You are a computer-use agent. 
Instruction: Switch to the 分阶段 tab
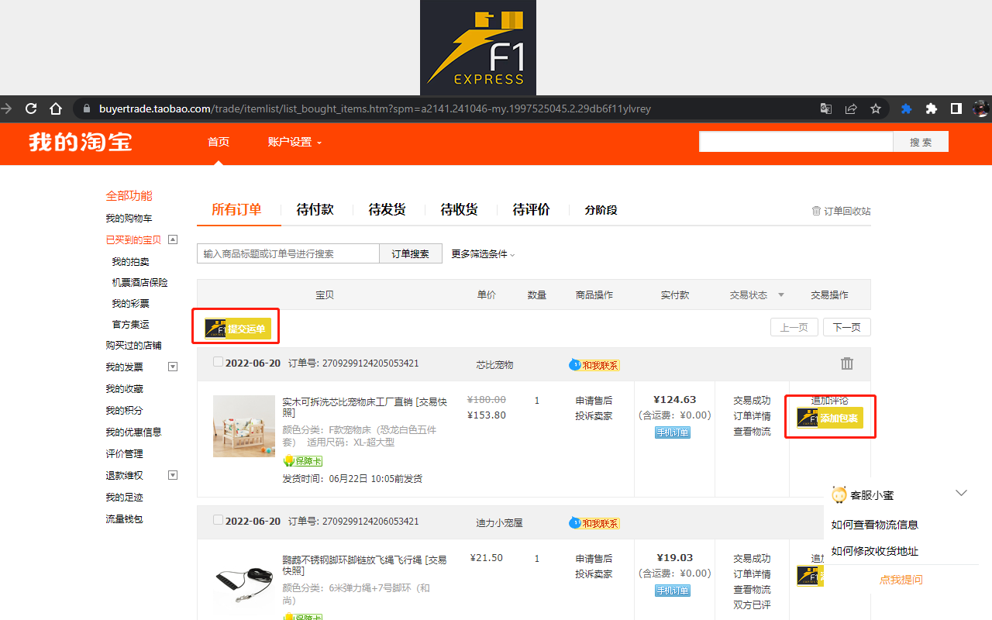pyautogui.click(x=601, y=210)
